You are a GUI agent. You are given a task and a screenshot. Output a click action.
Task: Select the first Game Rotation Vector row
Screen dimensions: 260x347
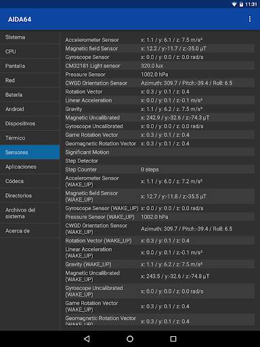[160, 135]
